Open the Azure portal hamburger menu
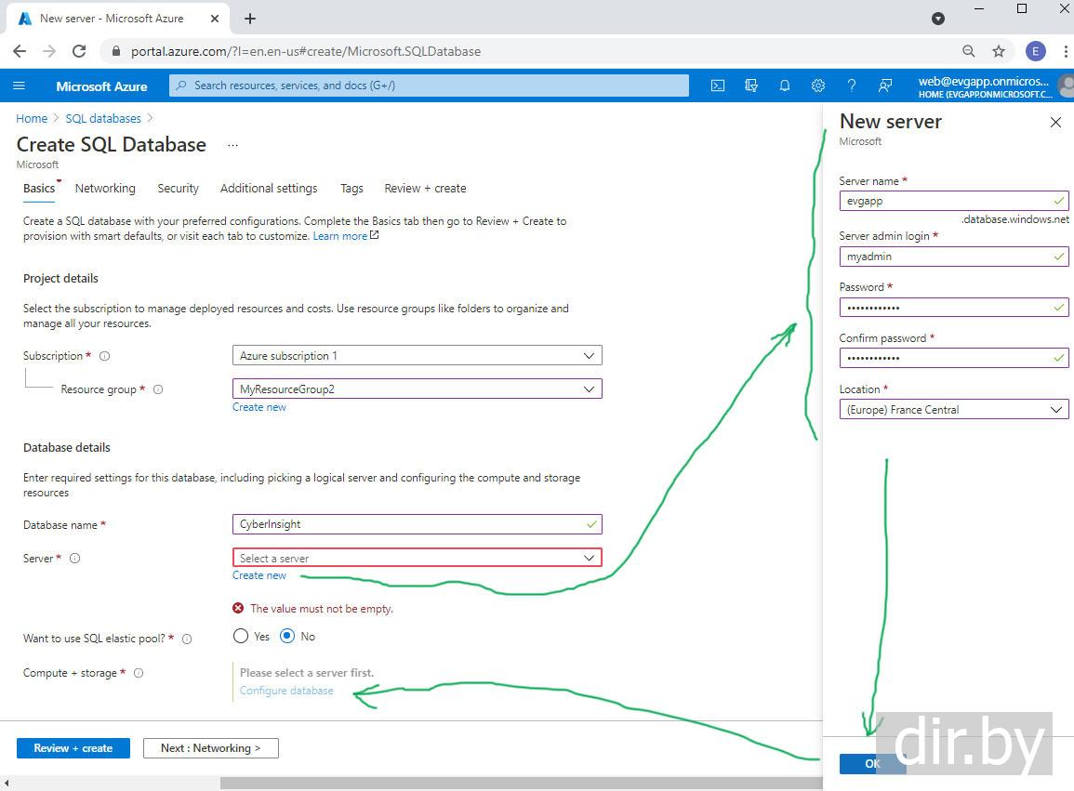Image resolution: width=1074 pixels, height=791 pixels. coord(20,86)
